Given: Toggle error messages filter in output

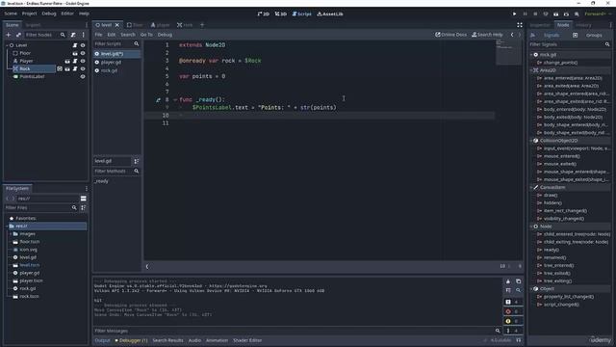Looking at the screenshot, I should pos(512,311).
